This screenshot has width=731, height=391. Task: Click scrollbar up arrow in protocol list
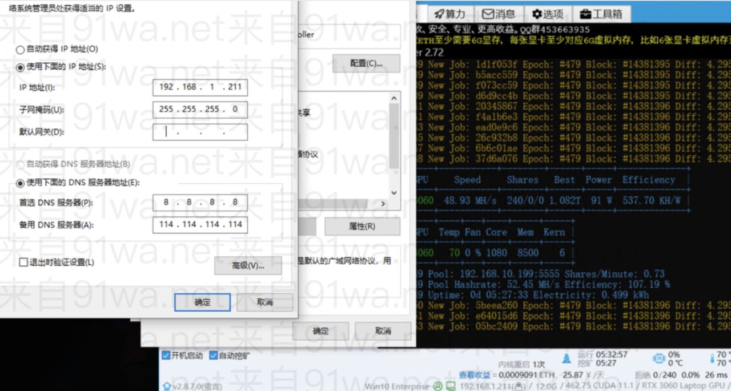tap(393, 98)
